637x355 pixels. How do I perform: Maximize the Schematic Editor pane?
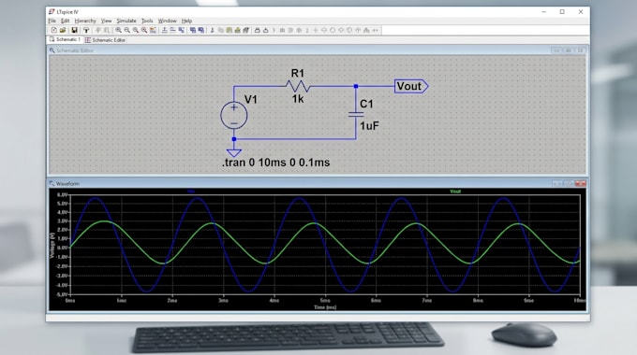pos(569,50)
